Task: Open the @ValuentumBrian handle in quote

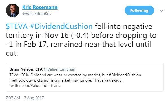Action: pos(59,69)
